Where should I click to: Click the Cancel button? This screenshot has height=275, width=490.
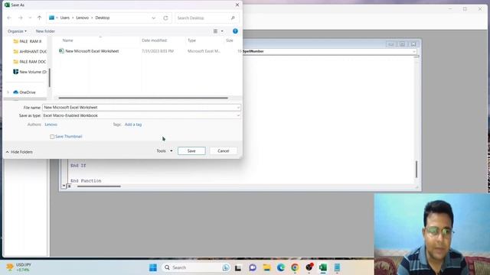click(224, 151)
